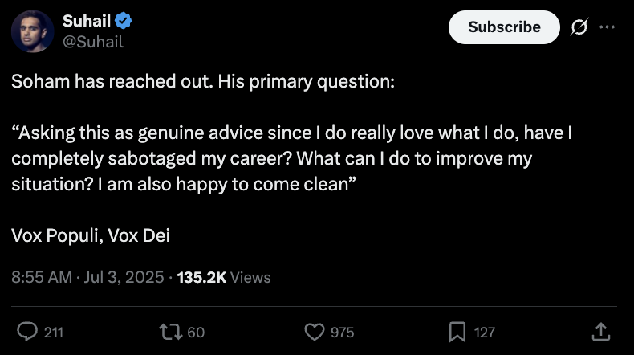Click the 211 replies count
Screen dimensions: 634x355
coord(53,332)
